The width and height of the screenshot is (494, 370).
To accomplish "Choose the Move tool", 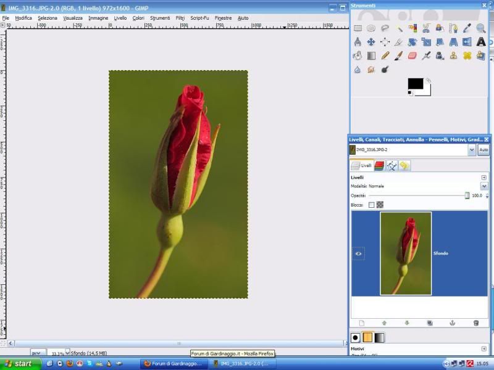I will [371, 42].
